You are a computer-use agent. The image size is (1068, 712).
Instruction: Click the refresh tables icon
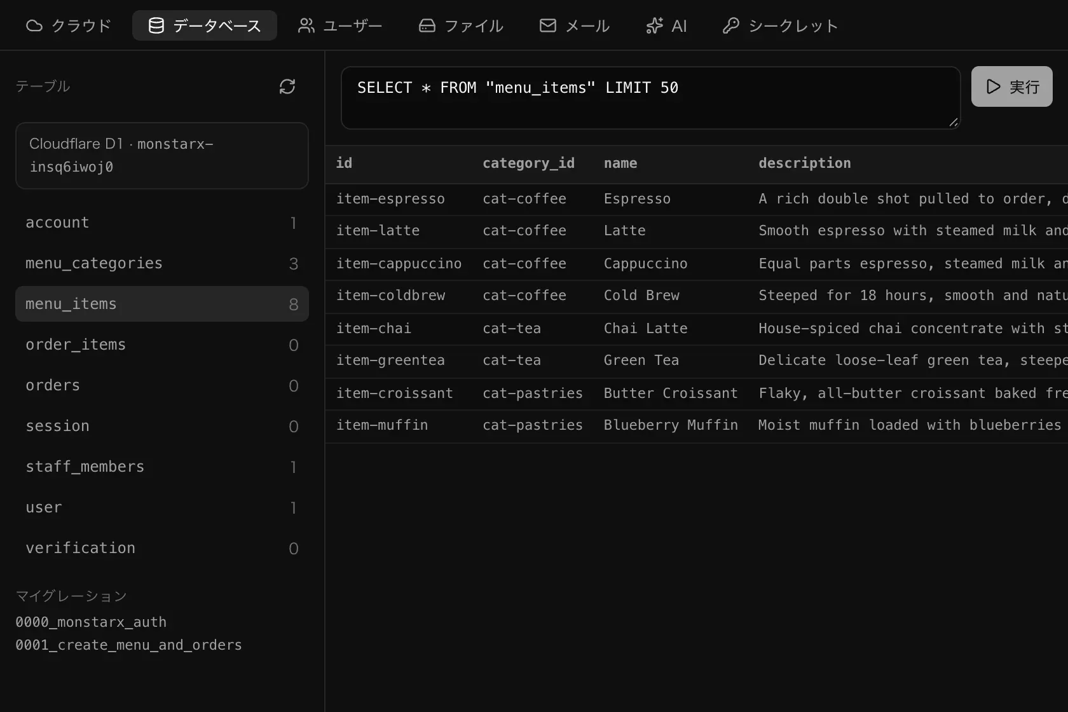tap(287, 86)
